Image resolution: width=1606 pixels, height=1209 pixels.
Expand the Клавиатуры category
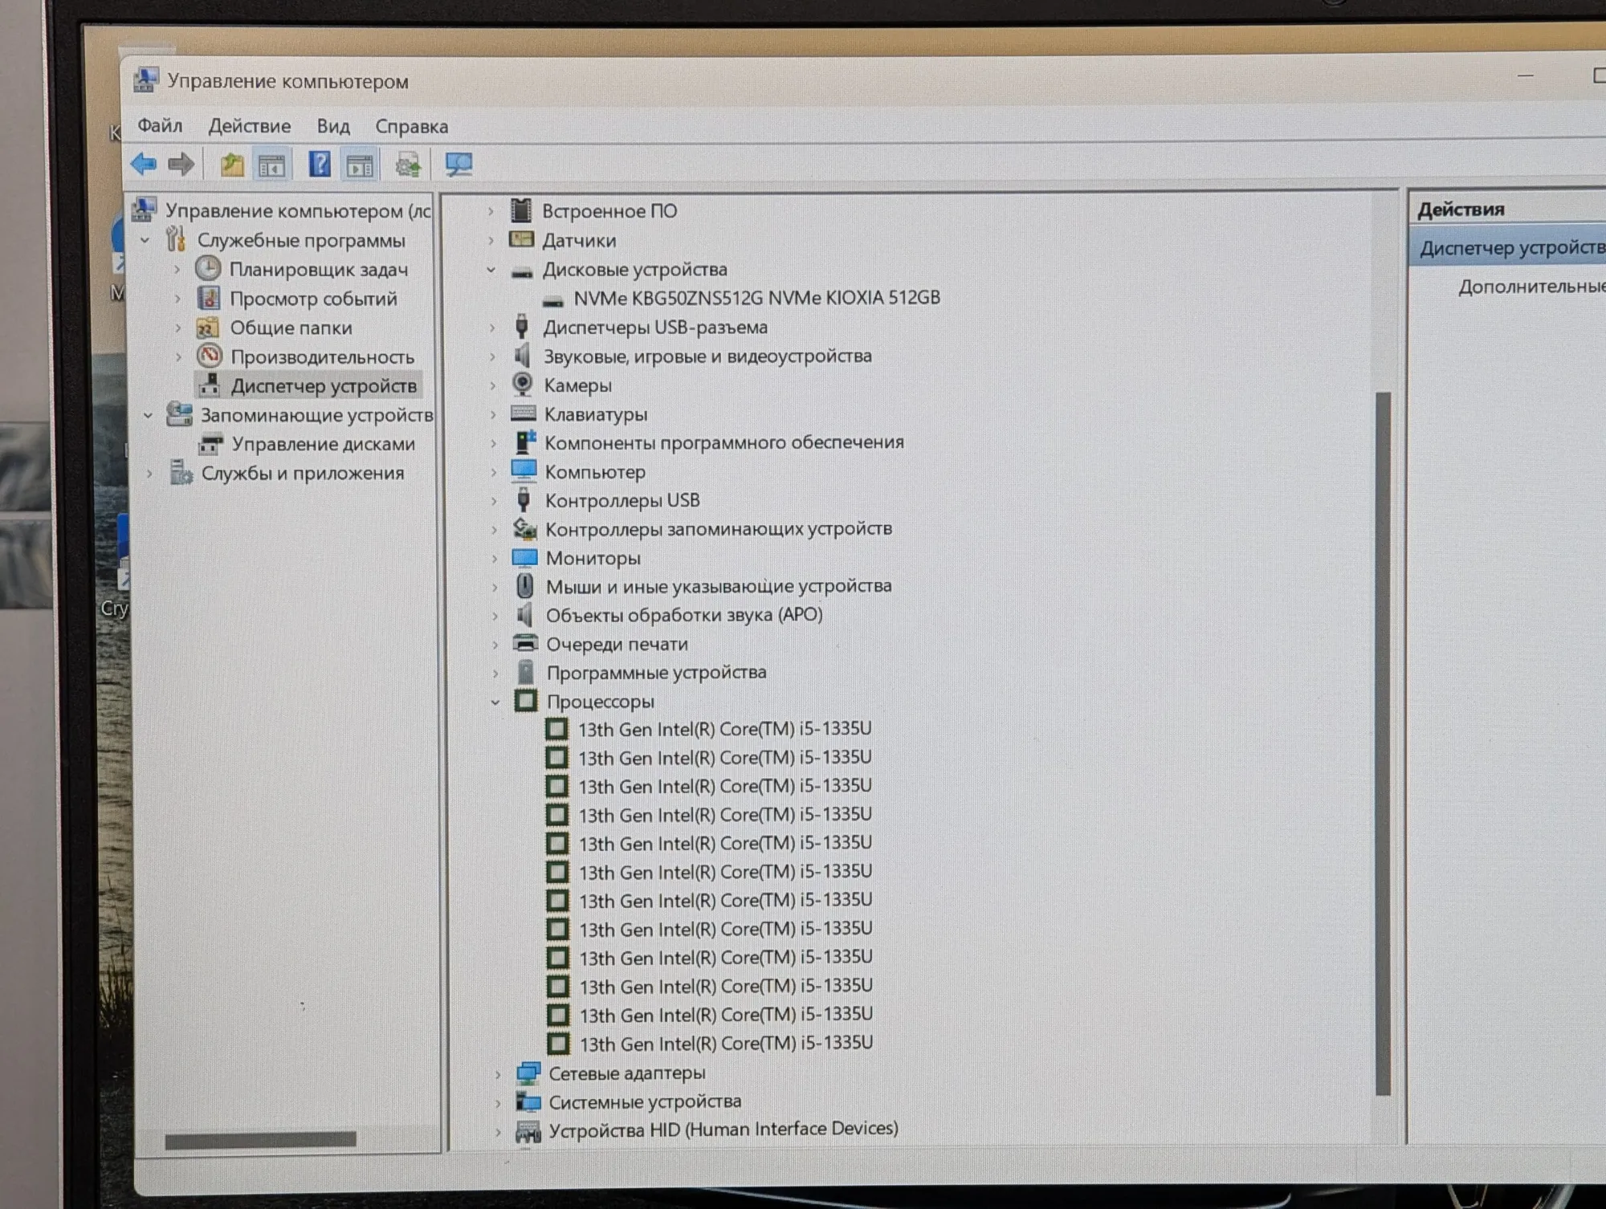(x=493, y=414)
